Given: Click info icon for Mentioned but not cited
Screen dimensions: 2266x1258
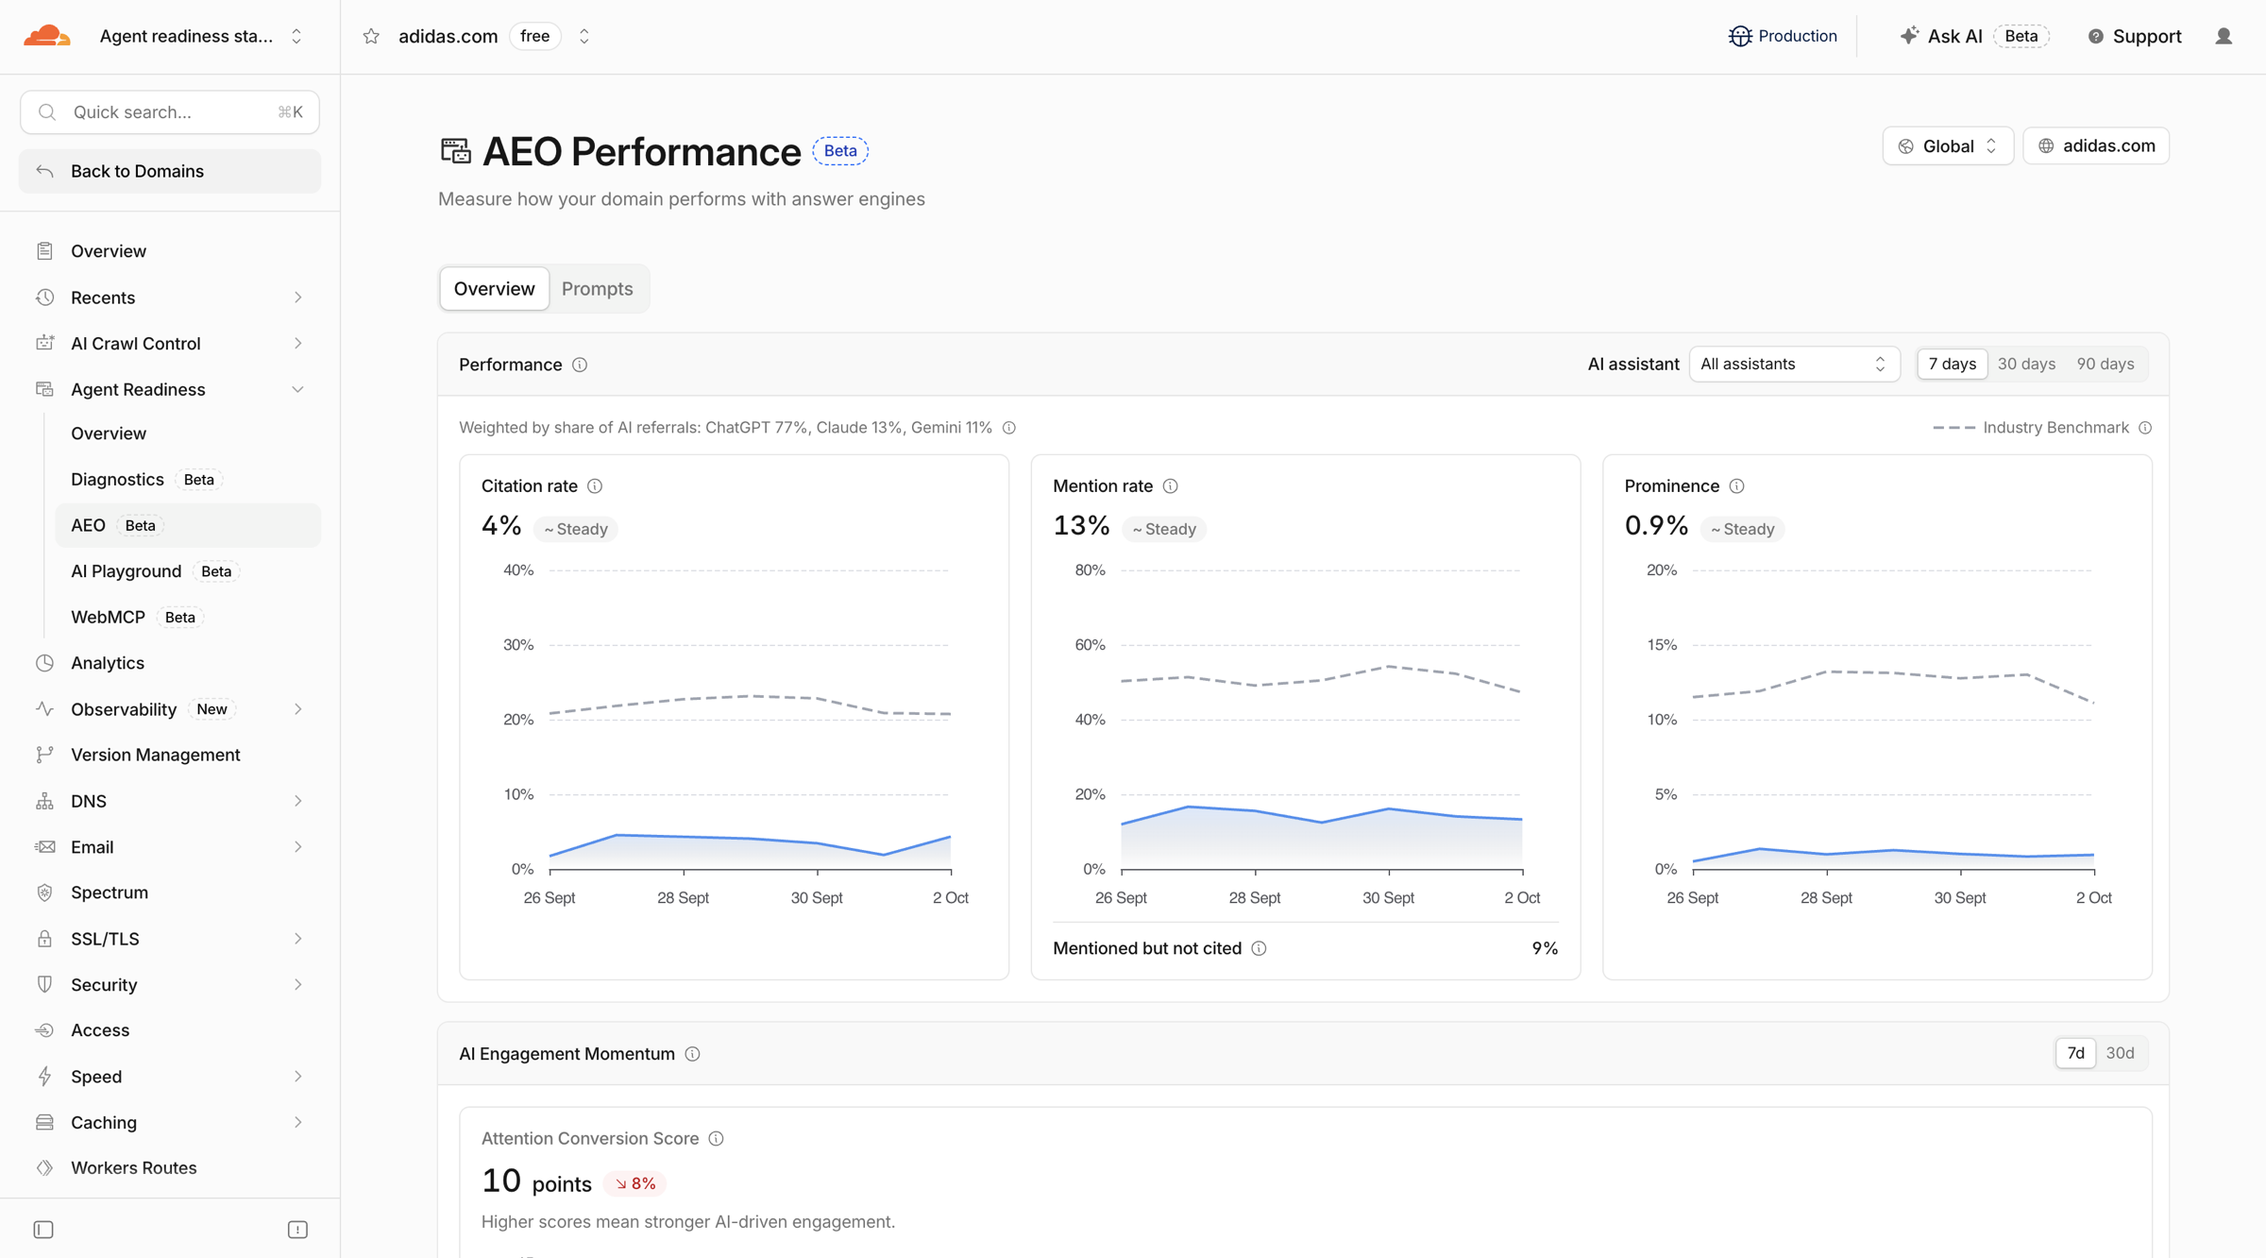Looking at the screenshot, I should coord(1259,948).
